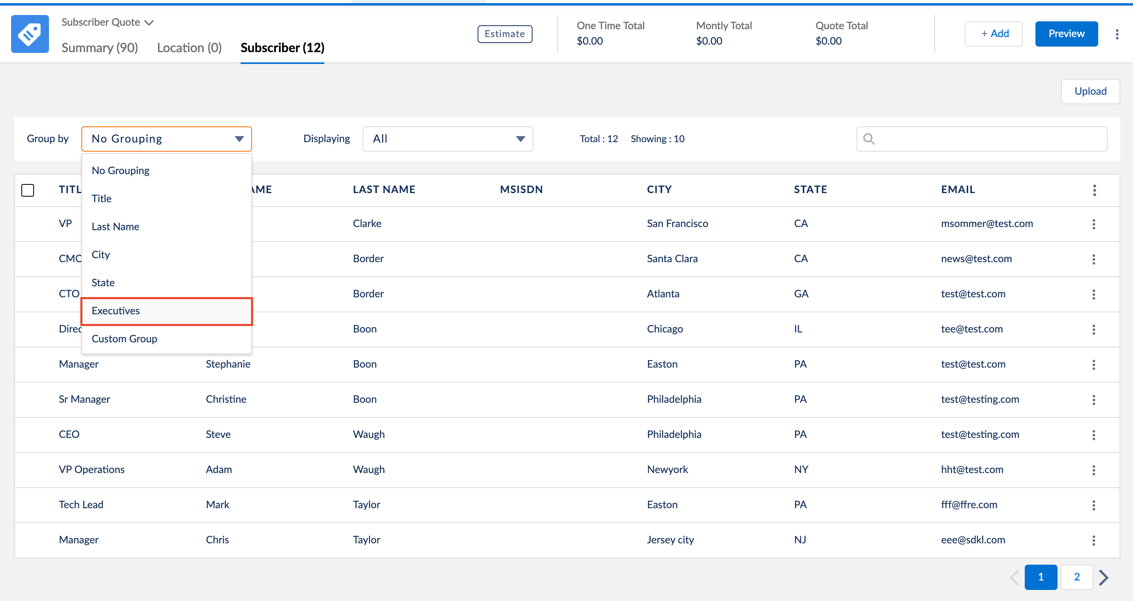1133x601 pixels.
Task: Open row actions for eee@sdkl.com
Action: [1093, 540]
